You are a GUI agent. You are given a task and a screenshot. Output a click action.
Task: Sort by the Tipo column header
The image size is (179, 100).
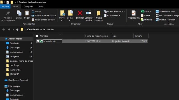114,36
